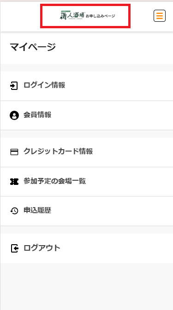Click the empty gray area below ログアウト
The height and width of the screenshot is (310, 173).
click(87, 286)
